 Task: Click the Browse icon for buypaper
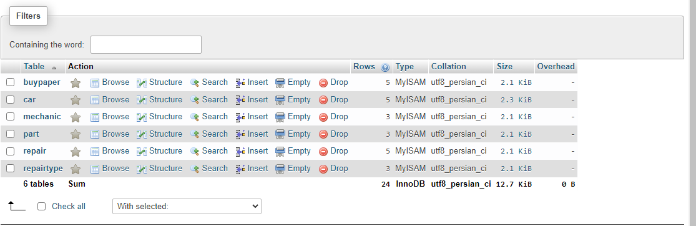tap(95, 82)
